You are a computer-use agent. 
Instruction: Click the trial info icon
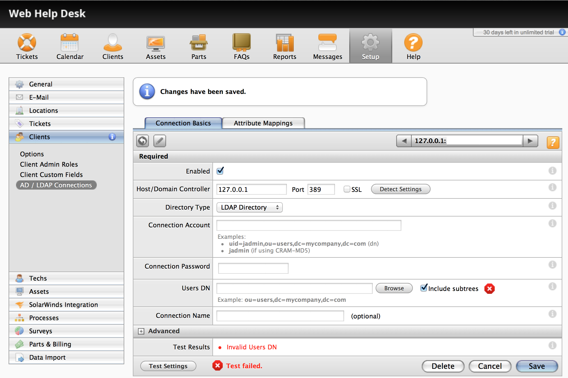(562, 32)
